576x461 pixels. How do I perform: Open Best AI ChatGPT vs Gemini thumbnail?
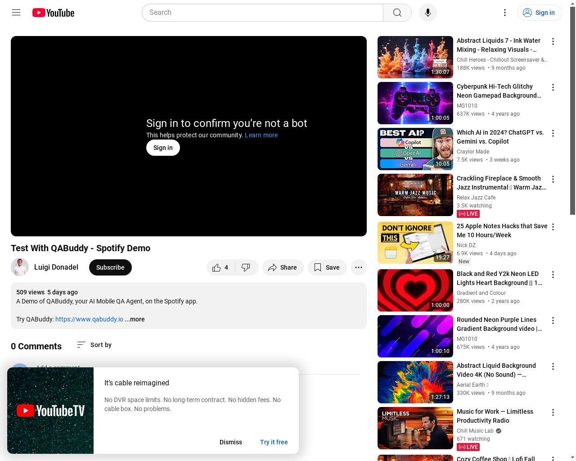pyautogui.click(x=415, y=149)
